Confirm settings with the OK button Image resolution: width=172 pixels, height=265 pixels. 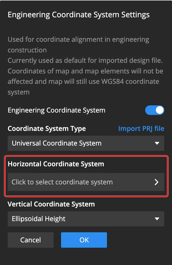click(84, 240)
